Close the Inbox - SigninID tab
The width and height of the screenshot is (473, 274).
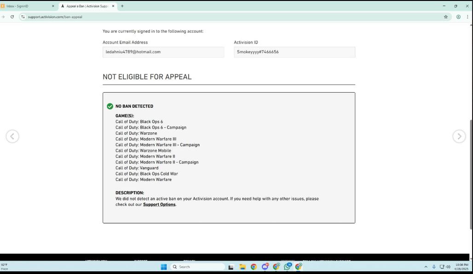click(x=53, y=6)
